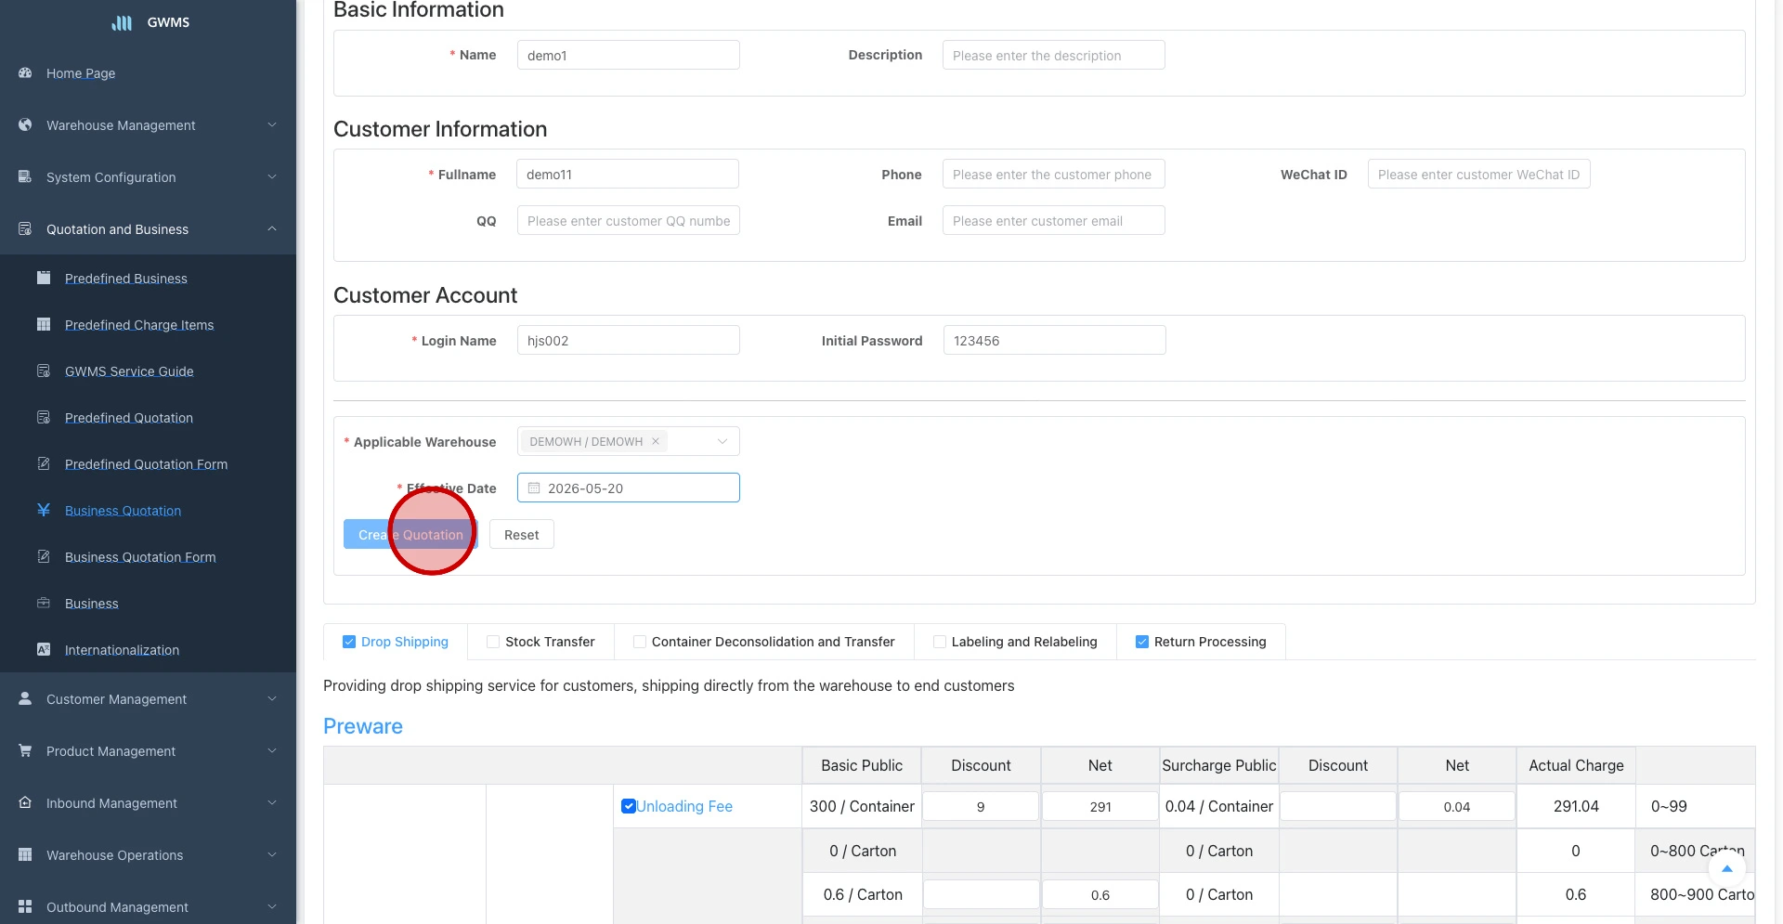Open the Business Quotation Form link
The width and height of the screenshot is (1783, 924).
(140, 557)
